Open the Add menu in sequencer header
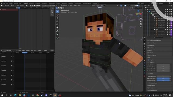 point(32,50)
